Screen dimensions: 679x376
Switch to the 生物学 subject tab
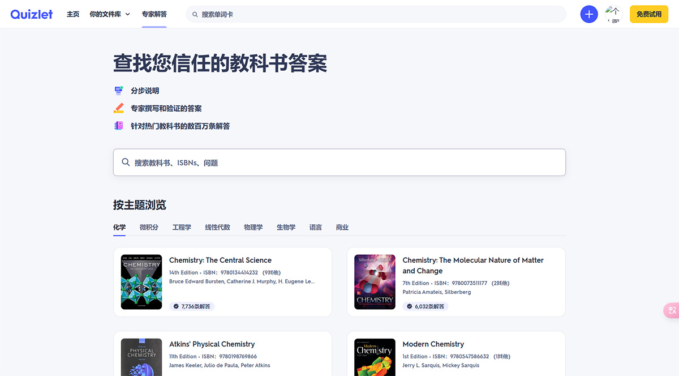[x=286, y=227]
